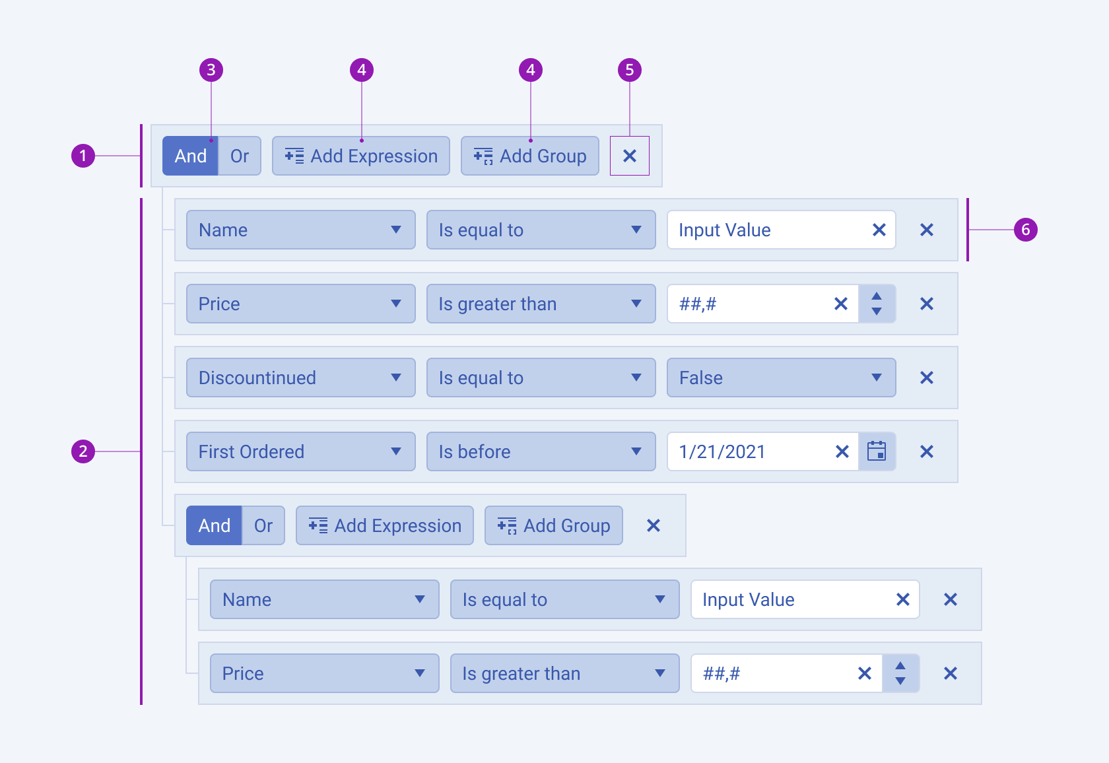Clear the Input Value in nested group
Viewport: 1109px width, 763px height.
903,599
